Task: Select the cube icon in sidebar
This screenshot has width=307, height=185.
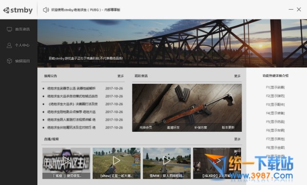Action: click(x=9, y=61)
